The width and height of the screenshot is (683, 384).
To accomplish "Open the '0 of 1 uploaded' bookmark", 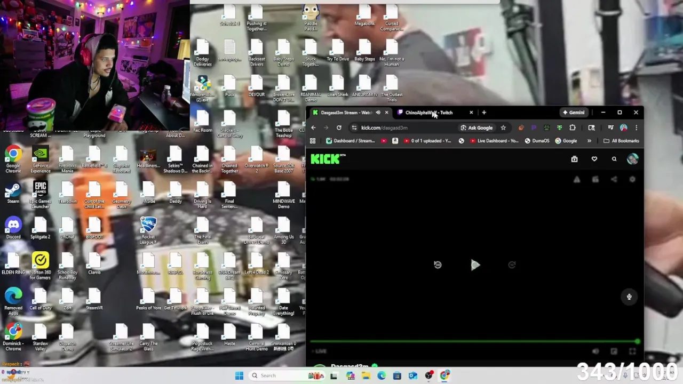I will tap(428, 141).
